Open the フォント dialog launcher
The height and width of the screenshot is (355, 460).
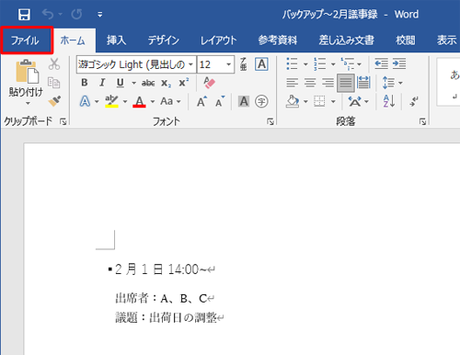point(270,122)
